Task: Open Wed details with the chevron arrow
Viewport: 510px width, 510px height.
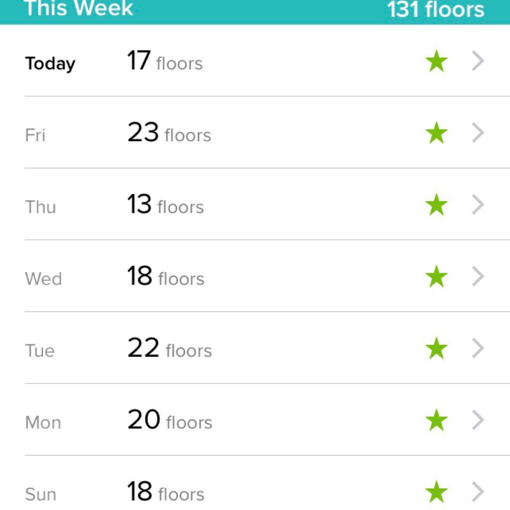Action: pyautogui.click(x=478, y=277)
